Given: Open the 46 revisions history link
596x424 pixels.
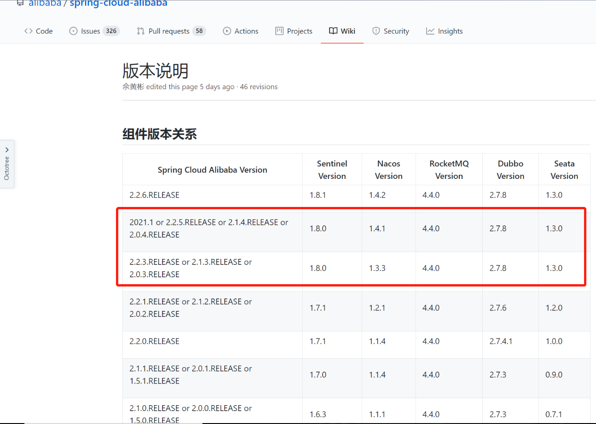Looking at the screenshot, I should [x=259, y=86].
